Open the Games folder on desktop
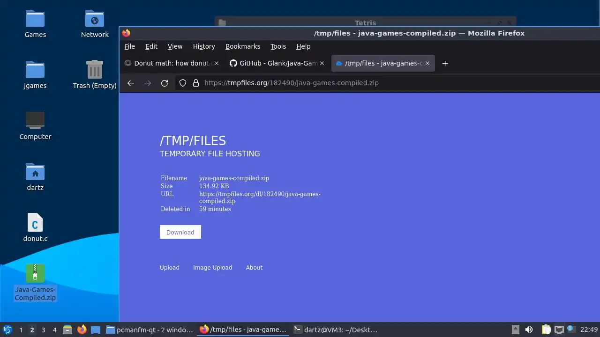Image resolution: width=600 pixels, height=337 pixels. point(35,23)
